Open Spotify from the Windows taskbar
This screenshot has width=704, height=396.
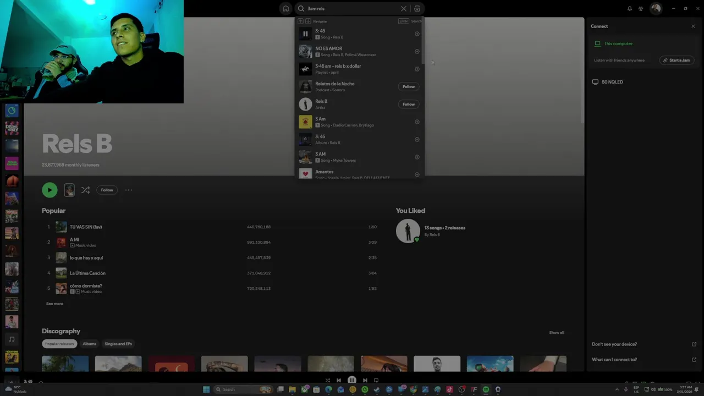pyautogui.click(x=486, y=389)
